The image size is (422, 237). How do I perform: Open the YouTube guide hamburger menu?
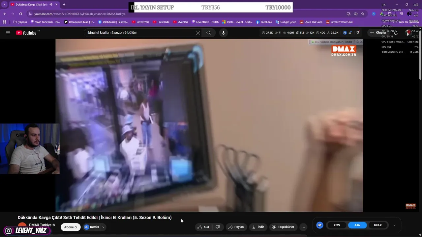click(8, 33)
